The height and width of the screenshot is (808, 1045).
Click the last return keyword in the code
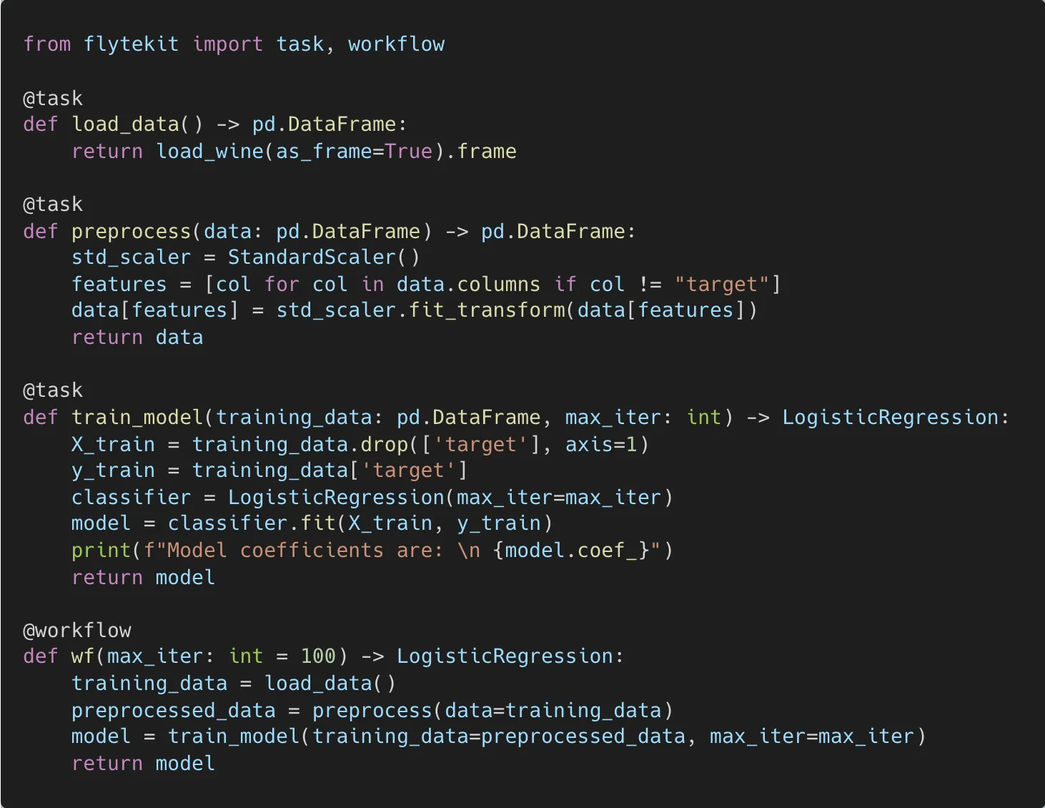[x=107, y=764]
